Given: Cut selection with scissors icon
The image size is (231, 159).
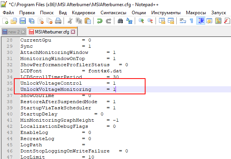Looking at the screenshot, I should [70, 21].
